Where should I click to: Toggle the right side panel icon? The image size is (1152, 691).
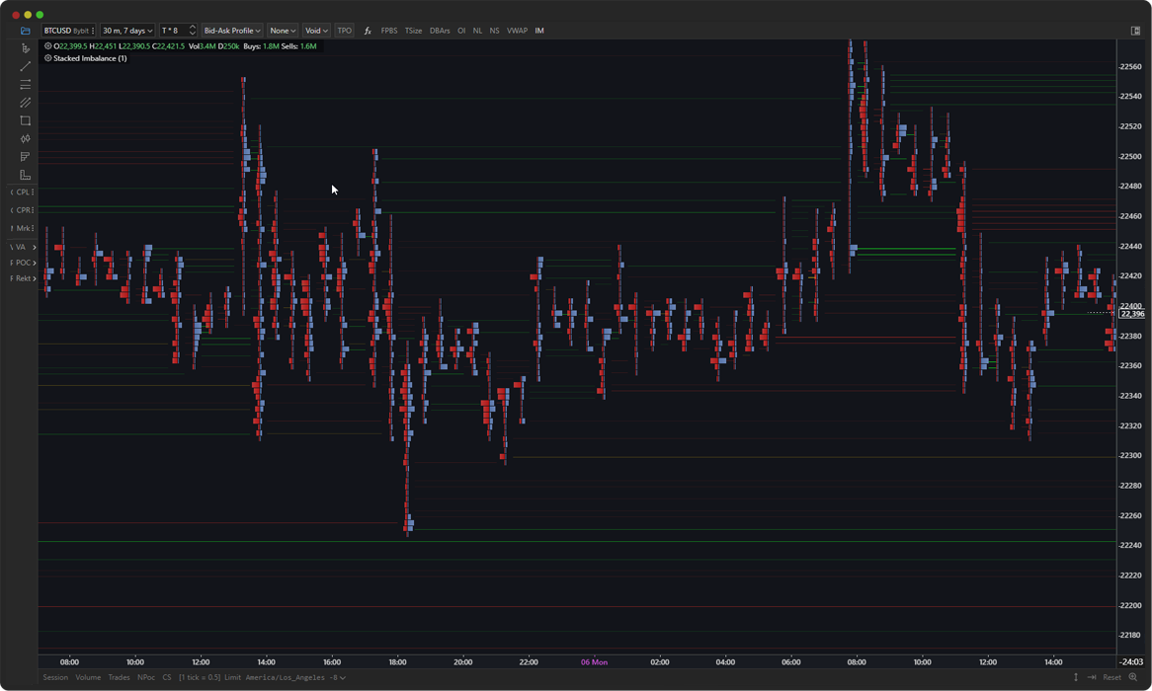pyautogui.click(x=1135, y=31)
